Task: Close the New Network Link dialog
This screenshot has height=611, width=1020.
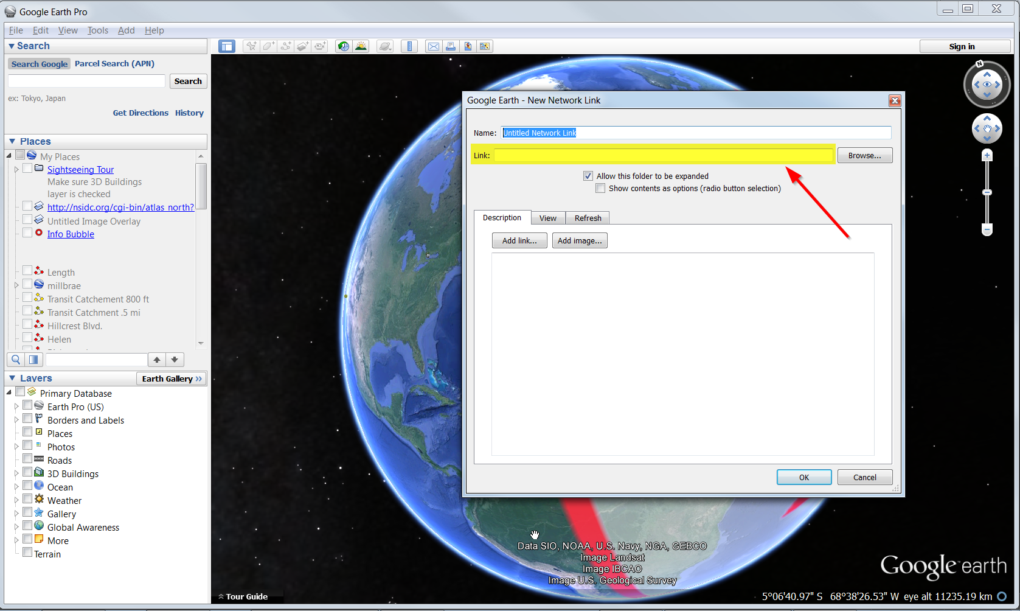Action: [x=895, y=100]
